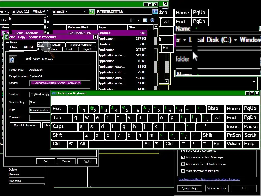Choose Move from the system menu

14,42
